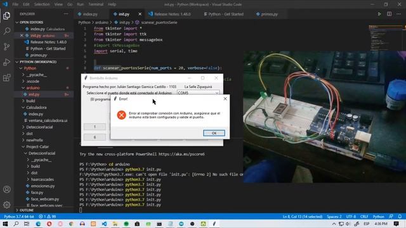The image size is (406, 228).
Task: Switch to Python - Get Started tab
Action: 226,14
